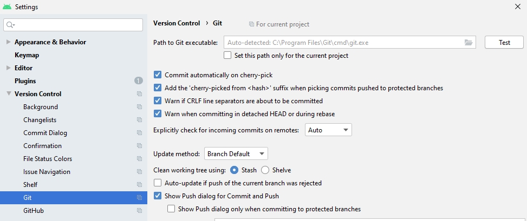This screenshot has width=527, height=221.
Task: Open the Update method Branch Default dropdown
Action: (236, 154)
